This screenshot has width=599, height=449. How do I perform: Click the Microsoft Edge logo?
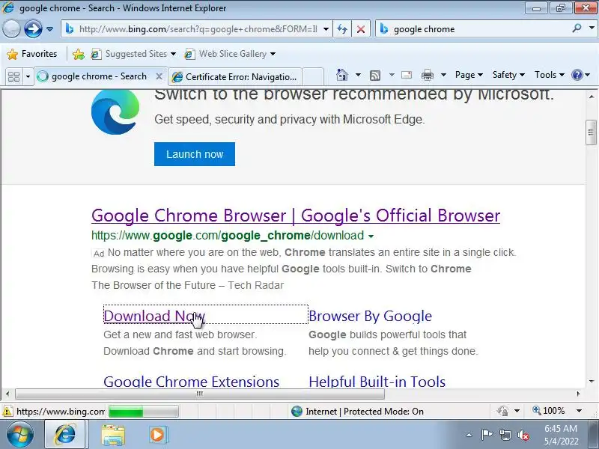(x=115, y=112)
